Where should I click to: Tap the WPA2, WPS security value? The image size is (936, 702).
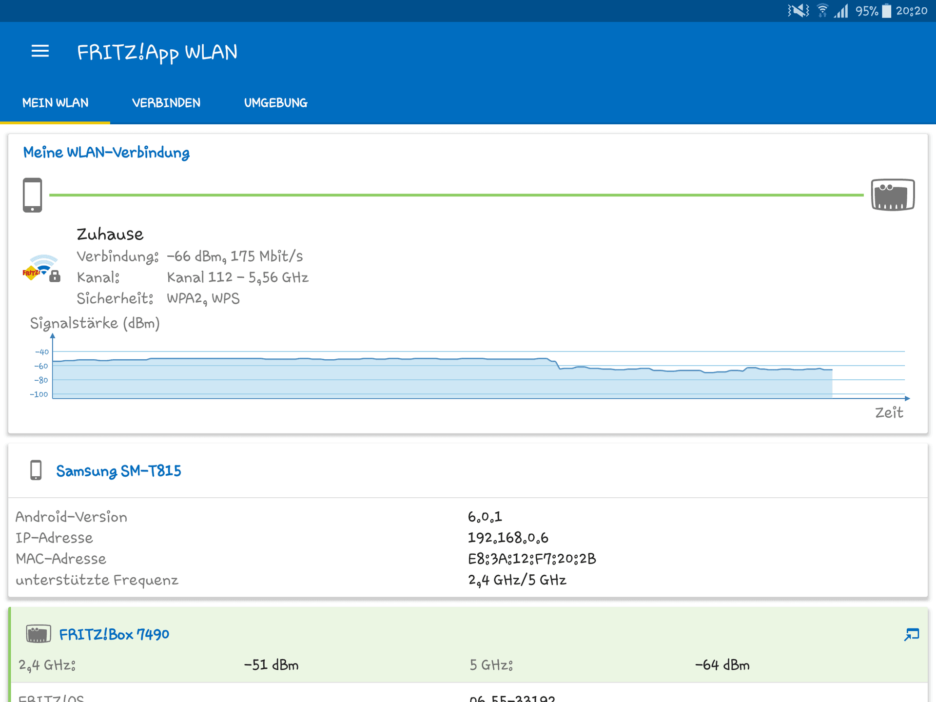[203, 298]
